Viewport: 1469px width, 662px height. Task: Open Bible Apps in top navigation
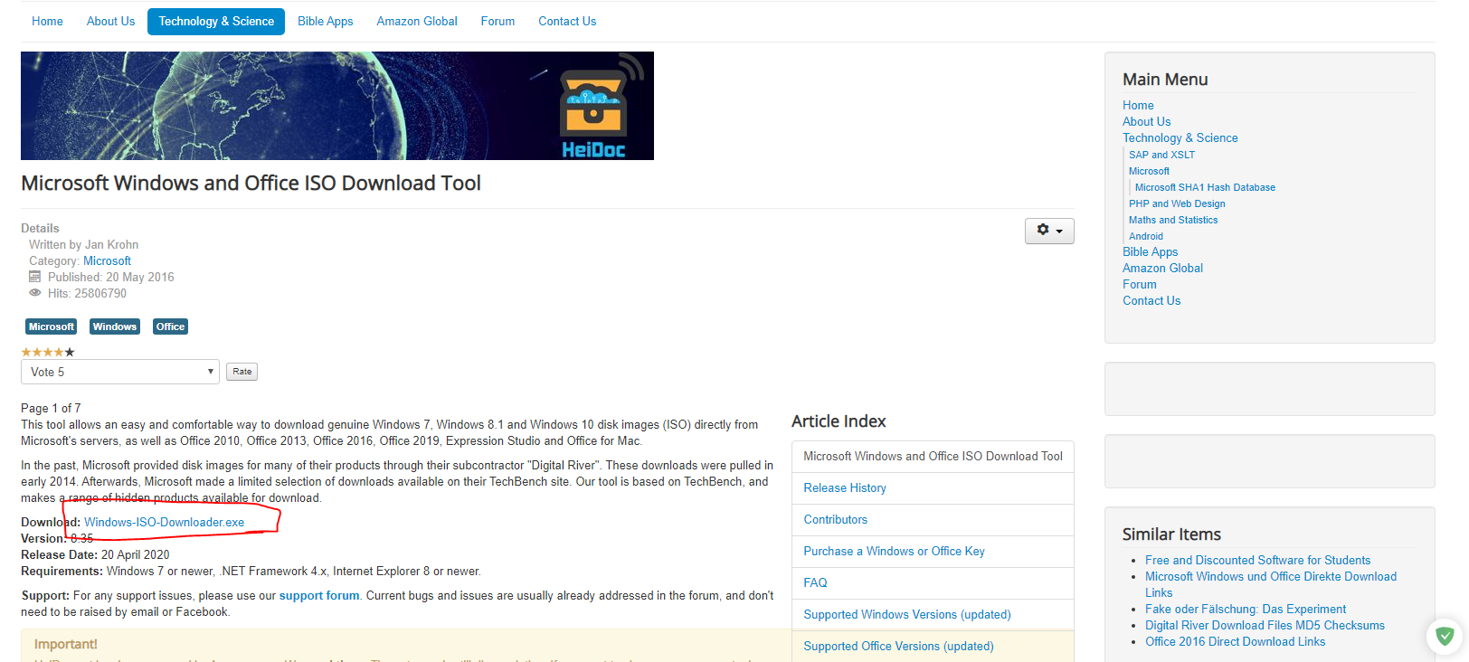326,21
